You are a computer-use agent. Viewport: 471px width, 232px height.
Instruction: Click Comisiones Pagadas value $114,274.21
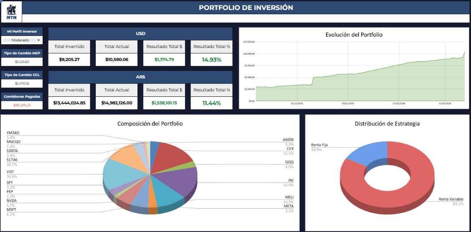tap(22, 105)
